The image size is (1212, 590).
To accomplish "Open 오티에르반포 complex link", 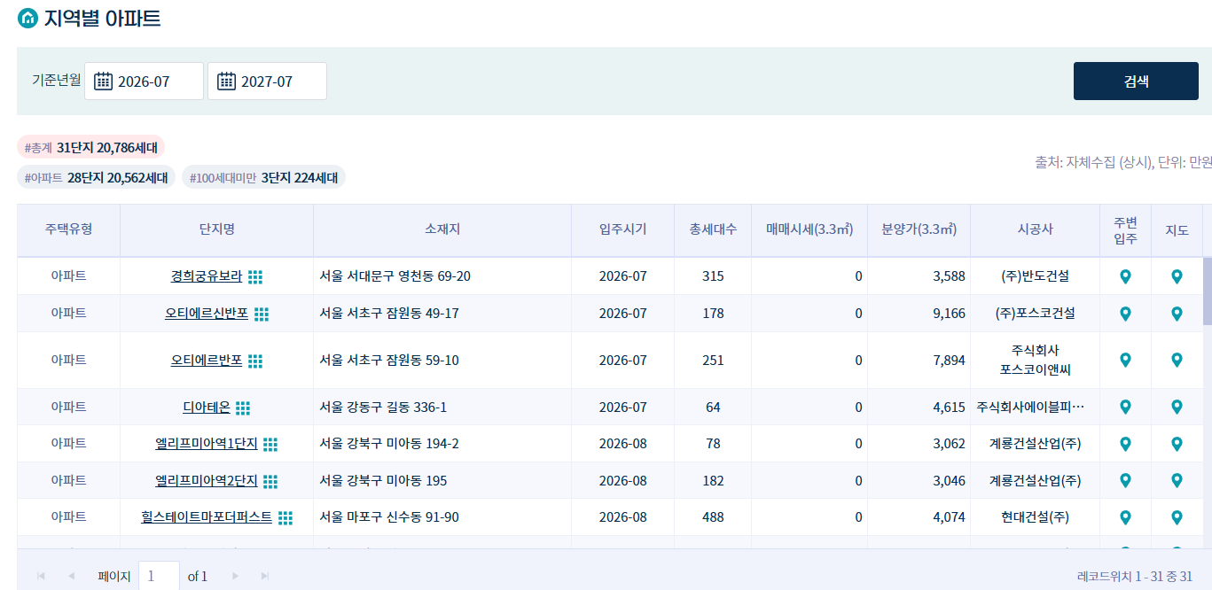I will tap(207, 361).
